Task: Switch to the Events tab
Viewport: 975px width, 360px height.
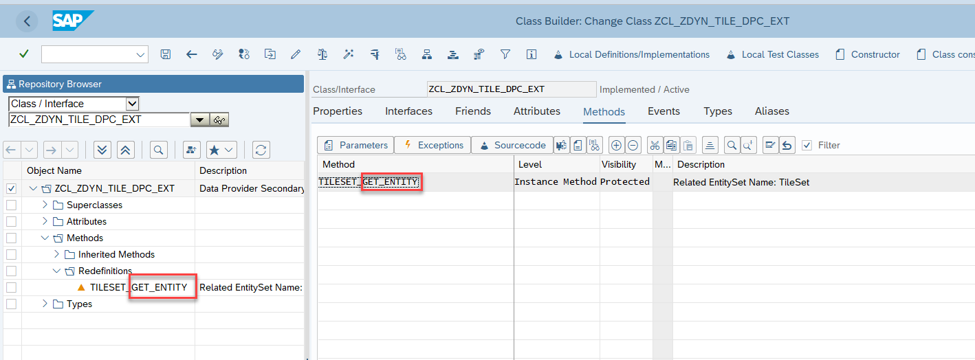Action: coord(664,111)
